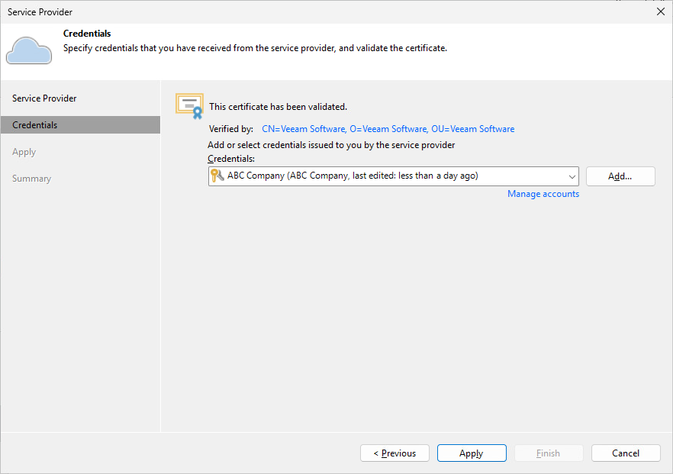Click the cloud icon in the header

coord(29,50)
